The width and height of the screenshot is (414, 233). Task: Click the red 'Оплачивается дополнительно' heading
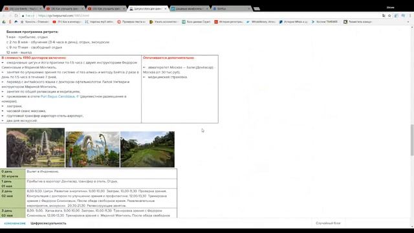point(169,58)
